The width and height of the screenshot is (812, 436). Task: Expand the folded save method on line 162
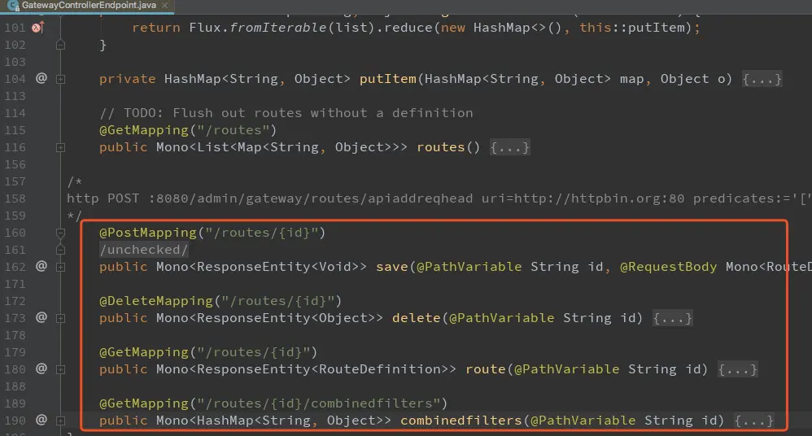pyautogui.click(x=60, y=267)
